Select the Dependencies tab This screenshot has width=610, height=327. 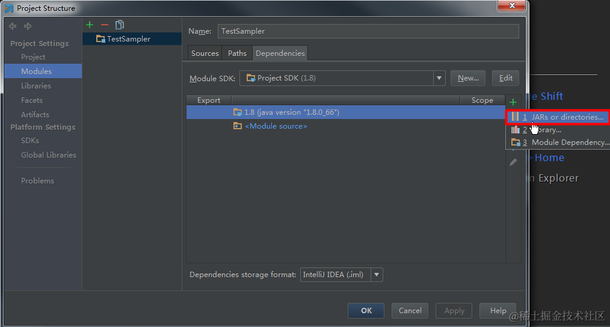(280, 53)
